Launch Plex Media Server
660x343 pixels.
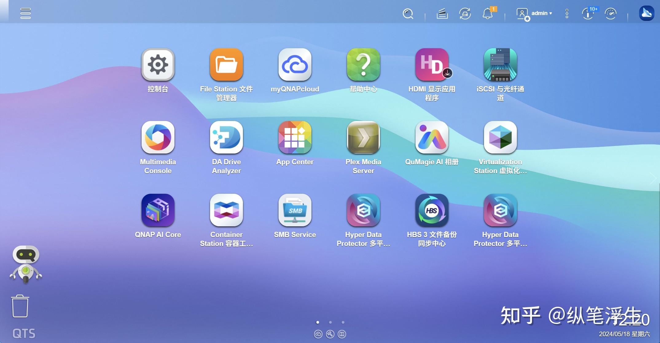tap(364, 138)
